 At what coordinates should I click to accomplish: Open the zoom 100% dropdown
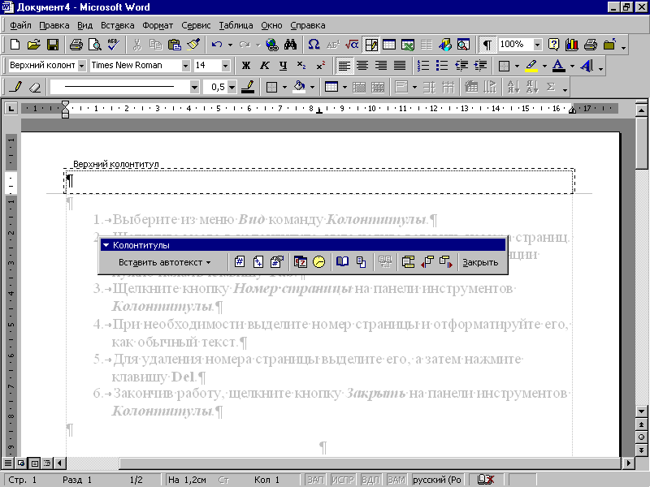coord(537,45)
